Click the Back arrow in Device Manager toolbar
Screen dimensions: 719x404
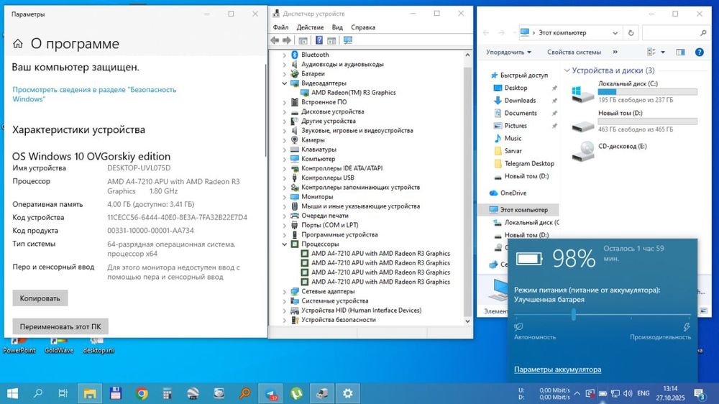275,40
